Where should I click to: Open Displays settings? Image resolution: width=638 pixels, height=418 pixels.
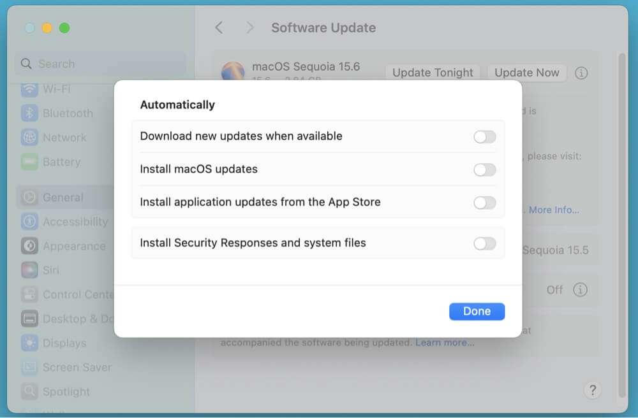(64, 343)
